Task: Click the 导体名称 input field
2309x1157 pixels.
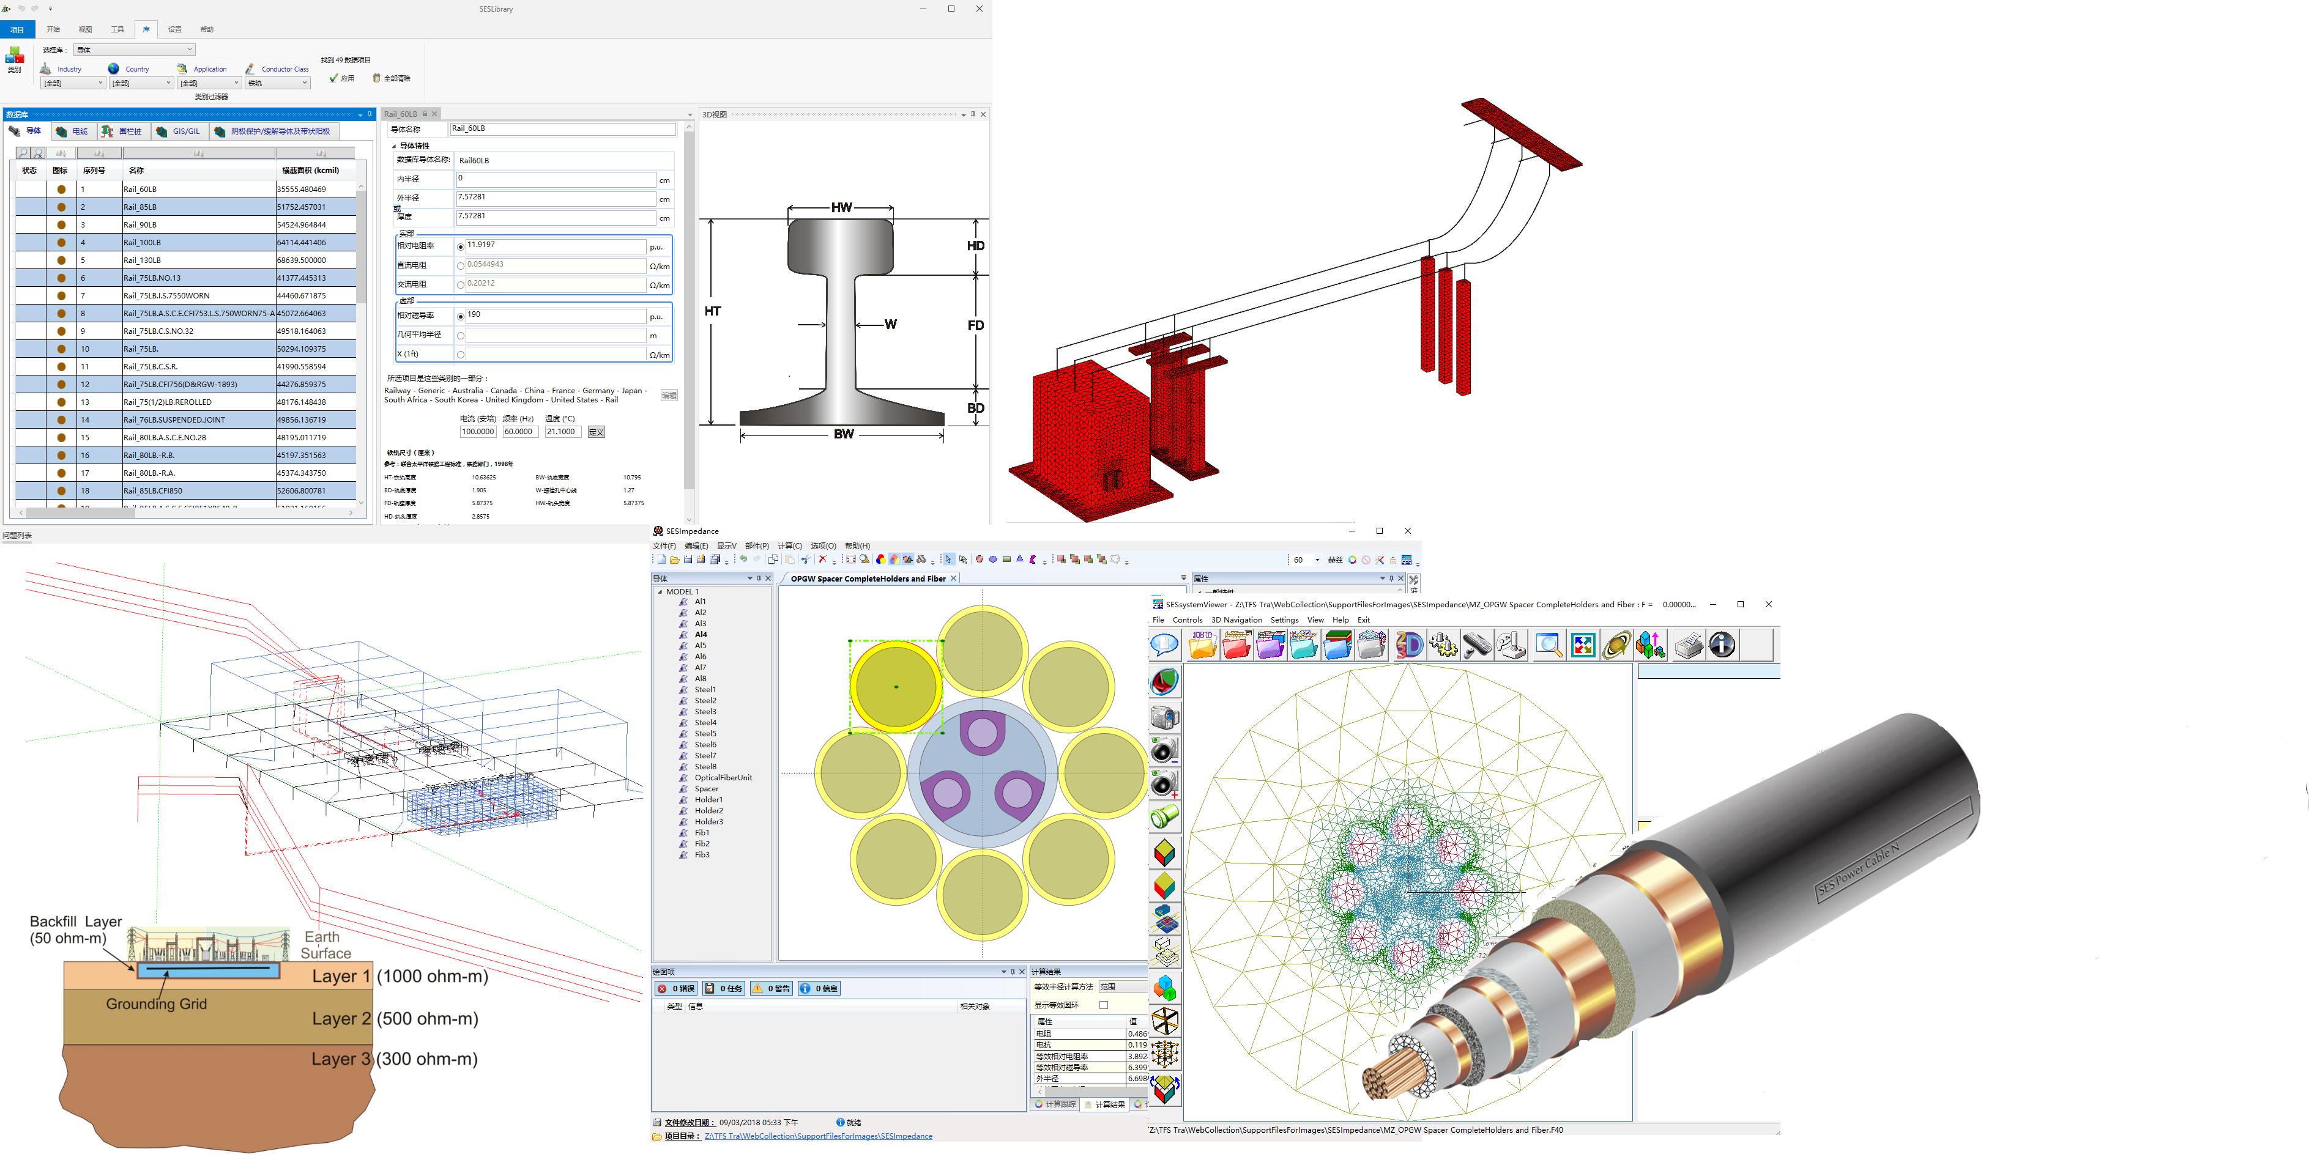Action: click(562, 129)
